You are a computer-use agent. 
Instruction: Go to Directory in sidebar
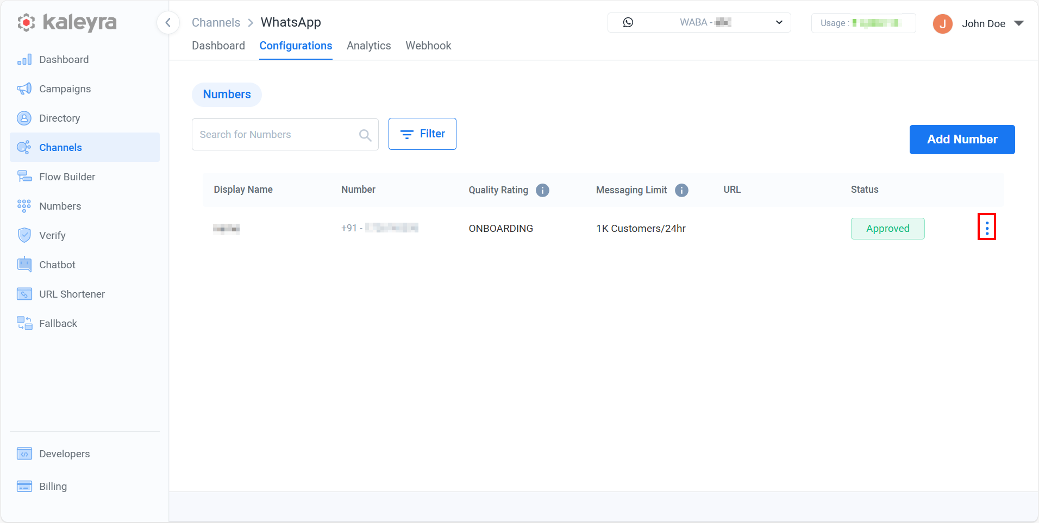pyautogui.click(x=85, y=118)
